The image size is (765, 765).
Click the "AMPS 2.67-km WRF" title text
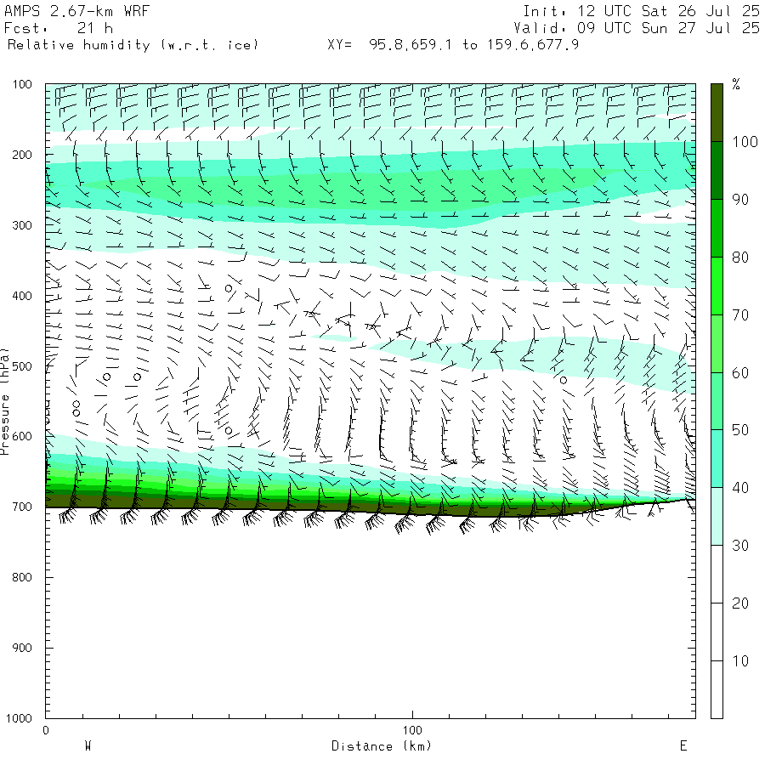[x=76, y=11]
